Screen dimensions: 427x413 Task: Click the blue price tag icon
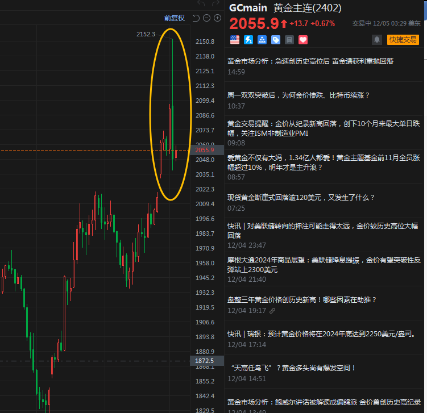tap(276, 40)
